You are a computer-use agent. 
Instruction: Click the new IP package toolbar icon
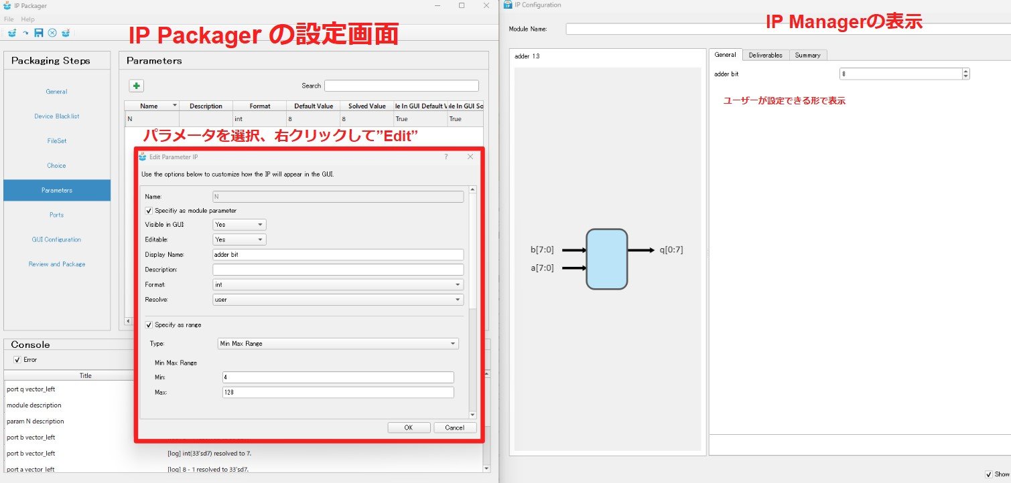coord(12,33)
